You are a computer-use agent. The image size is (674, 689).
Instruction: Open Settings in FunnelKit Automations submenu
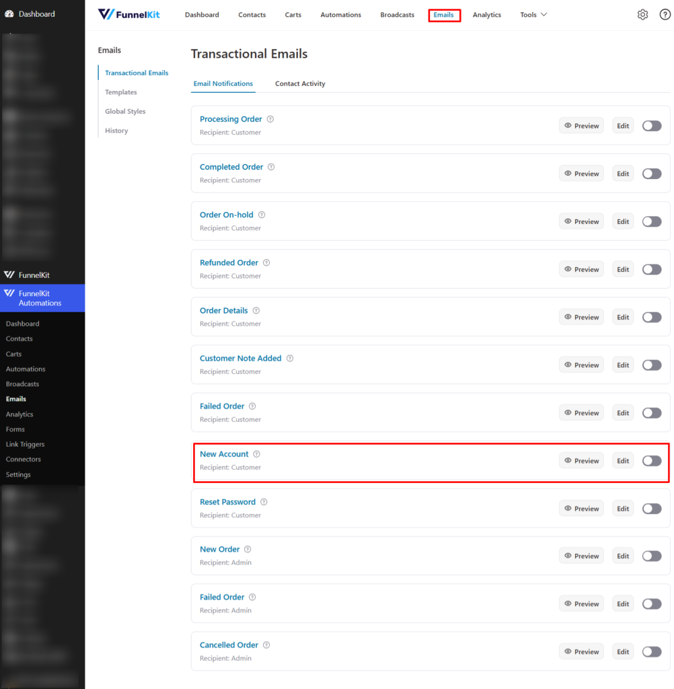(x=18, y=474)
